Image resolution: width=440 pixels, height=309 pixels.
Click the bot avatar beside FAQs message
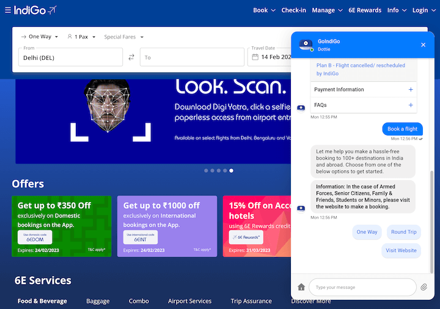(x=301, y=107)
